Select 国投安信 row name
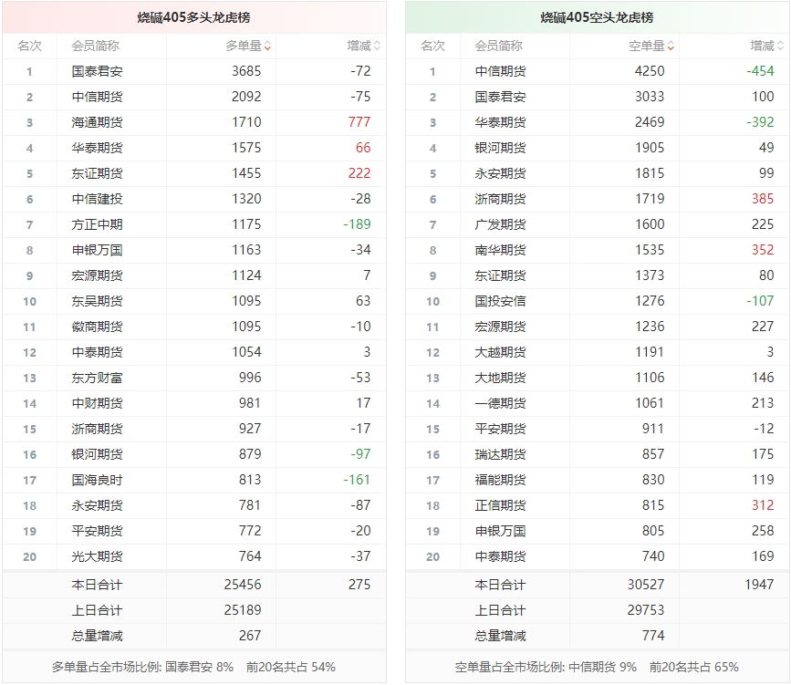The height and width of the screenshot is (685, 791). point(500,302)
